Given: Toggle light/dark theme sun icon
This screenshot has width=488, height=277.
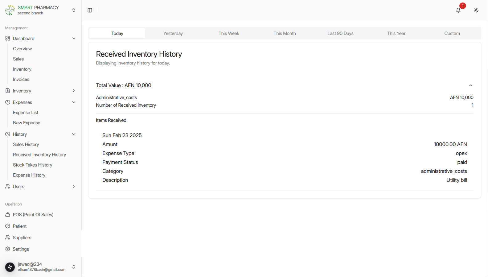Looking at the screenshot, I should point(476,10).
